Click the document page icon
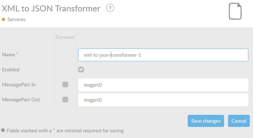253x138 pixels. point(235,11)
